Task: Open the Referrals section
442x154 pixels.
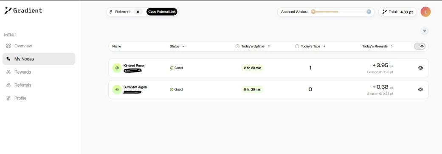Action: point(23,85)
